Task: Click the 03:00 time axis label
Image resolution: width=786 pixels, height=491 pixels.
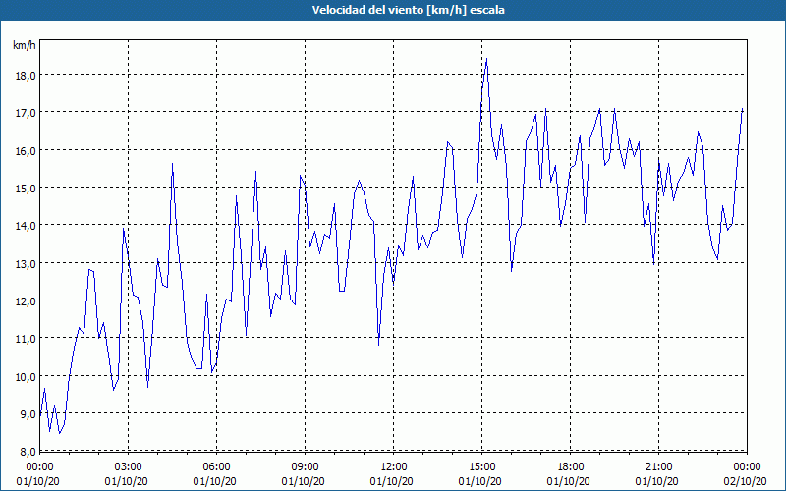Action: point(129,467)
